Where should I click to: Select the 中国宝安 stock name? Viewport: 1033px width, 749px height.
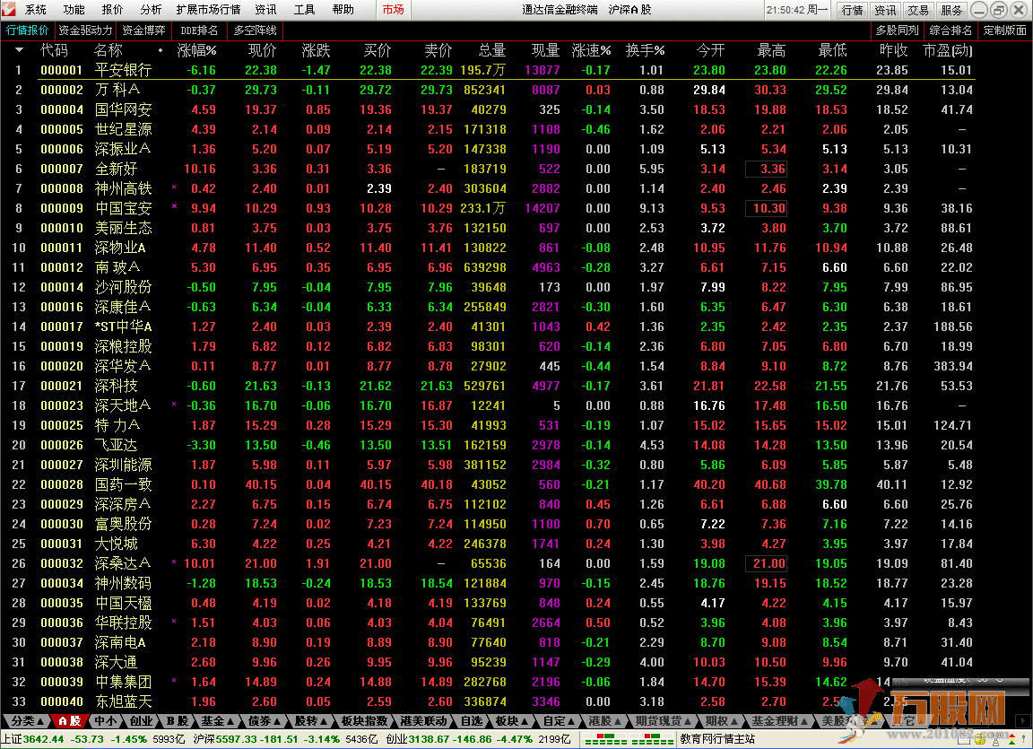tap(123, 208)
